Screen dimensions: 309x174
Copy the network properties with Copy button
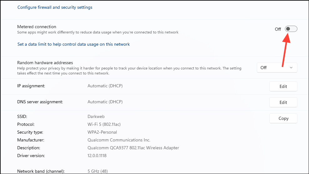click(x=283, y=118)
